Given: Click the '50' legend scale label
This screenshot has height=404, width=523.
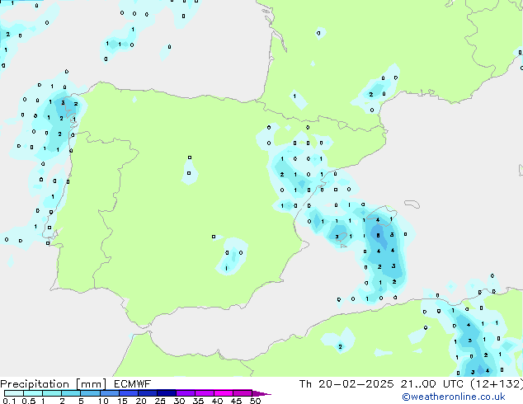Looking at the screenshot, I should pos(255,401).
